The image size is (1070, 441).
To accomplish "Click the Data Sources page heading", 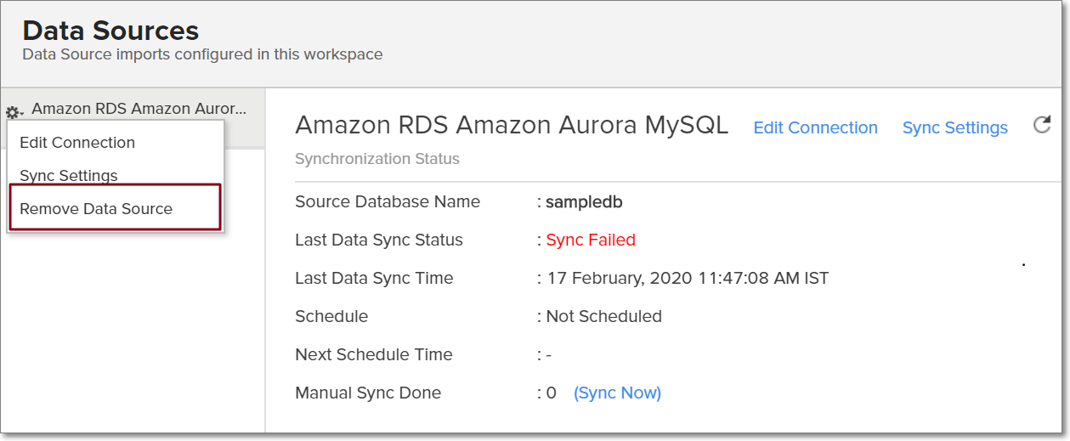I will click(110, 31).
